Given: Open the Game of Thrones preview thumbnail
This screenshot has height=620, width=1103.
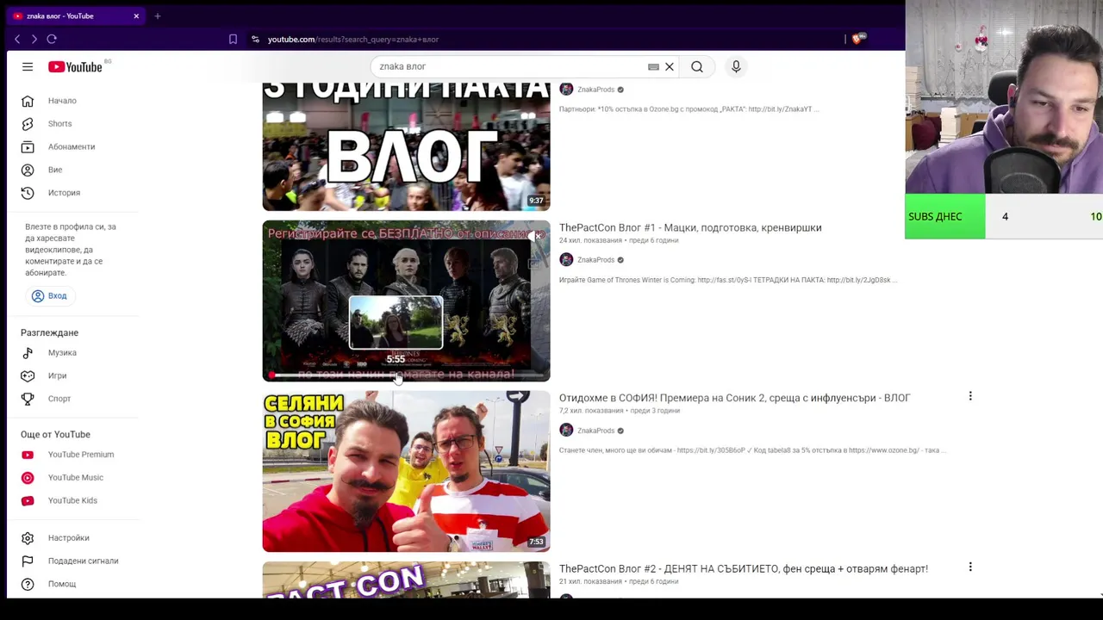Looking at the screenshot, I should pos(406,301).
